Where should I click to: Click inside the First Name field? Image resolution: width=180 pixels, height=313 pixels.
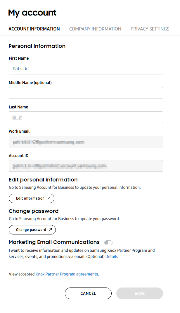coord(86,69)
